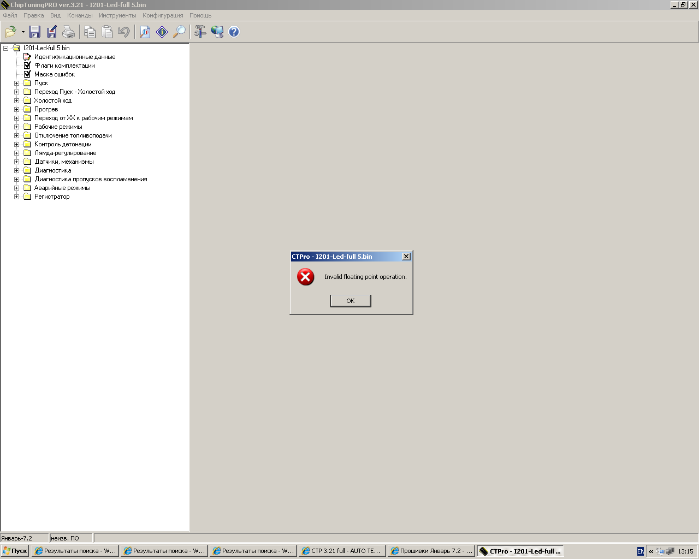699x559 pixels.
Task: Switch to the Прошивки Январь 7.2 taskbar window
Action: coord(431,551)
